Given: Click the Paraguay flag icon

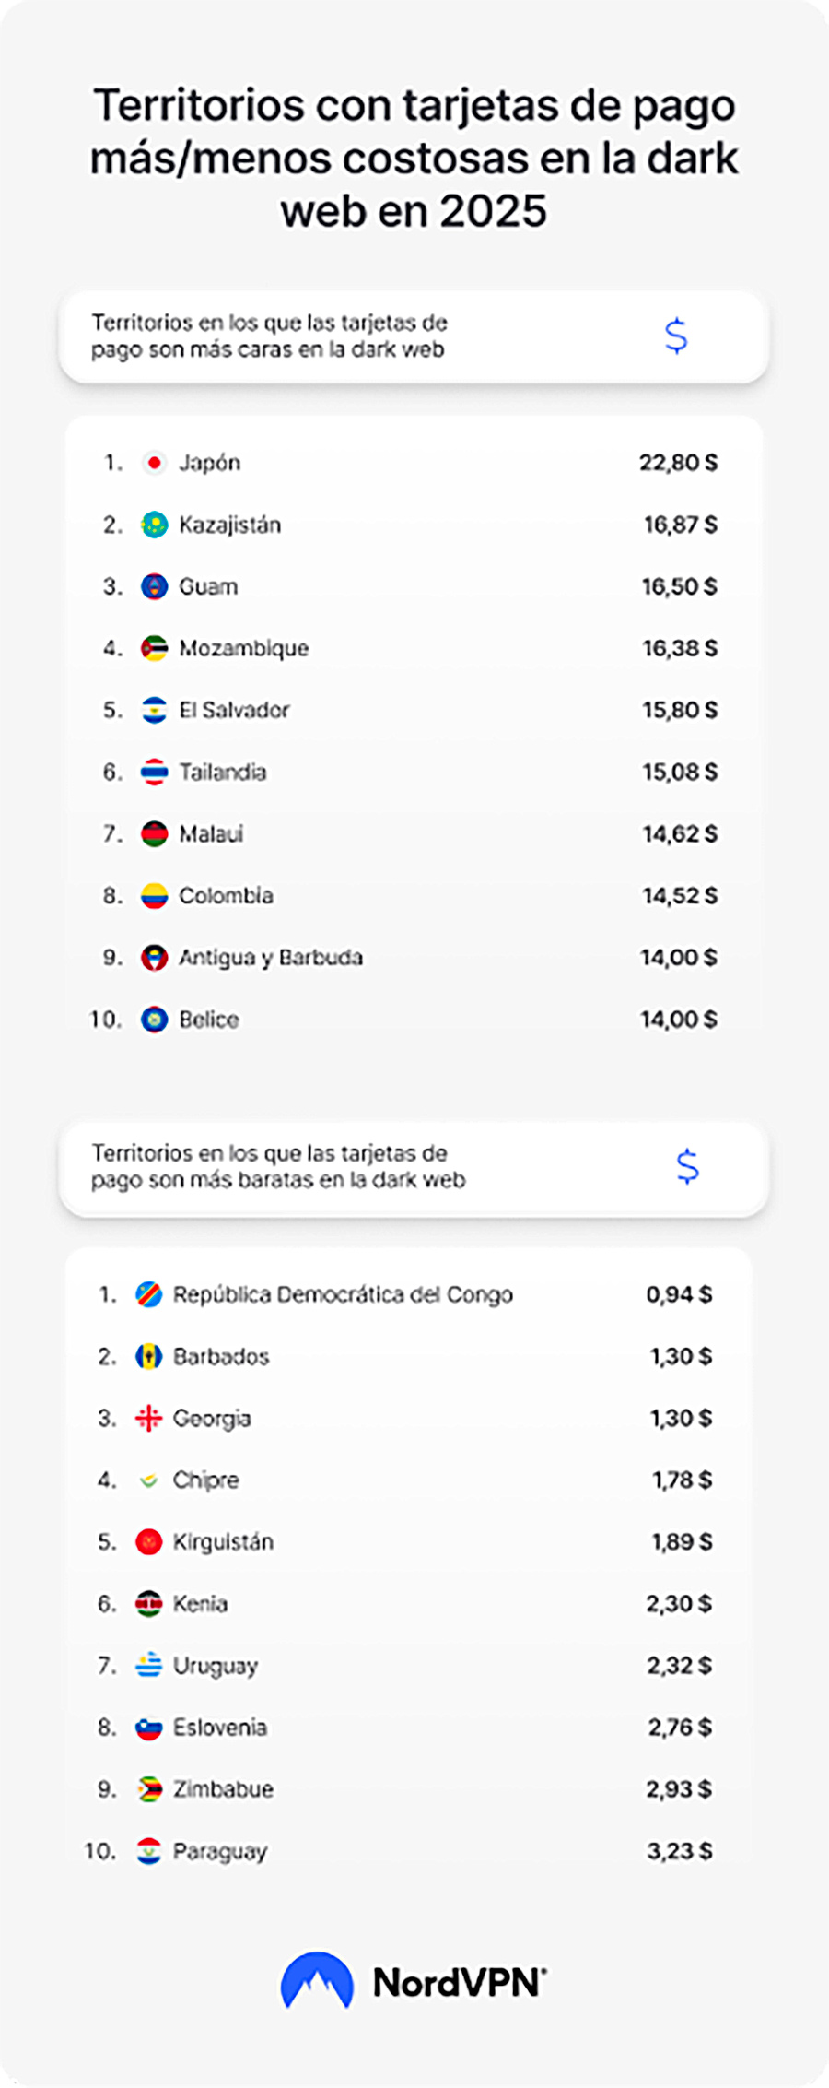Looking at the screenshot, I should click(148, 1850).
